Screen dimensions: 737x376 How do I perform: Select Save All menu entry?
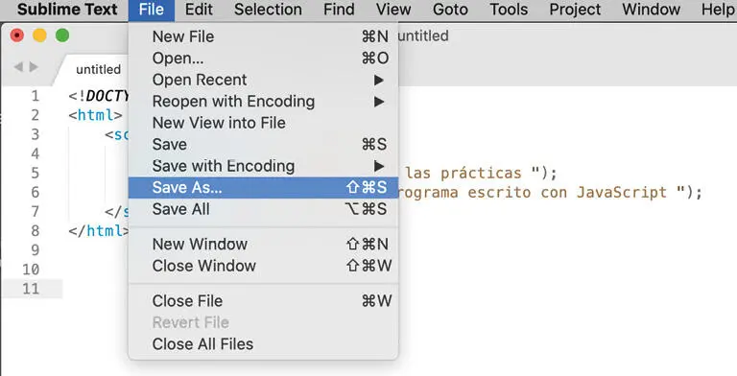click(x=263, y=209)
